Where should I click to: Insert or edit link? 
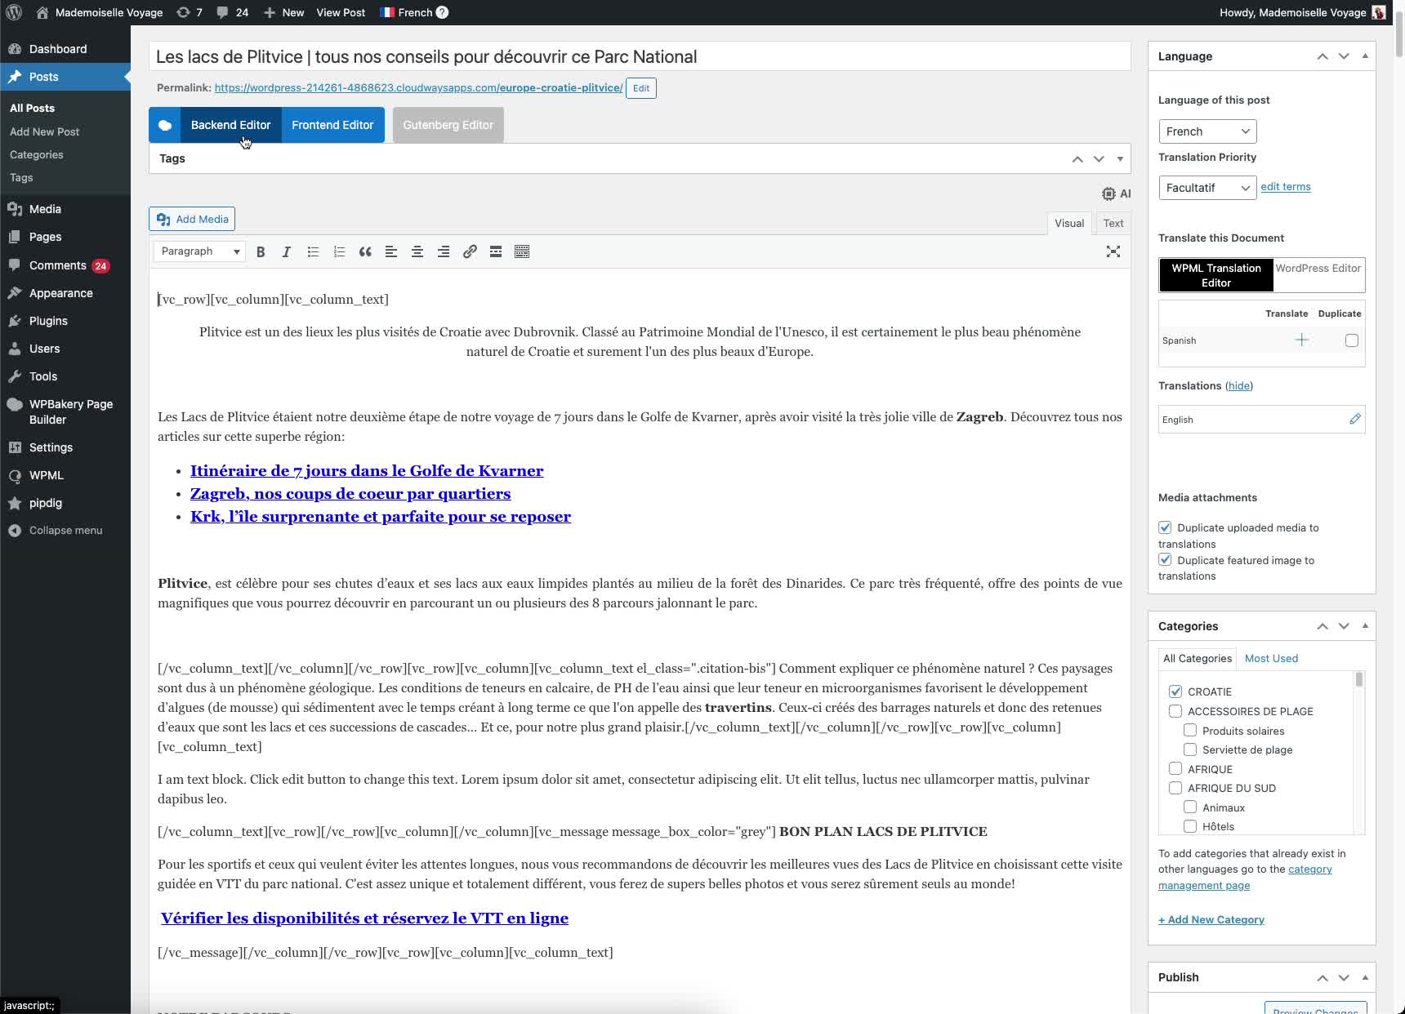click(470, 251)
